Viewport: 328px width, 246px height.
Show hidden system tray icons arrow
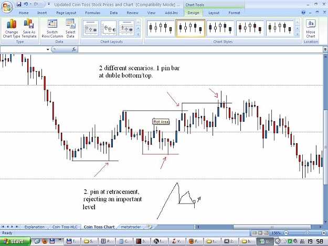click(x=278, y=241)
